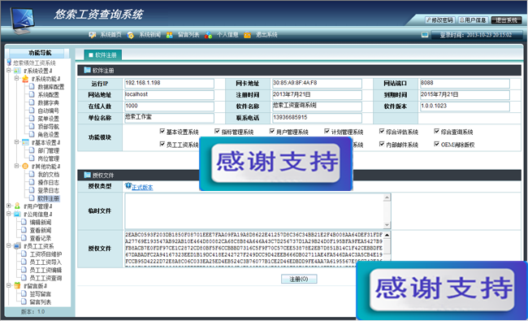
Task: Toggle the 员工工资系统 checkbox
Action: 162,144
